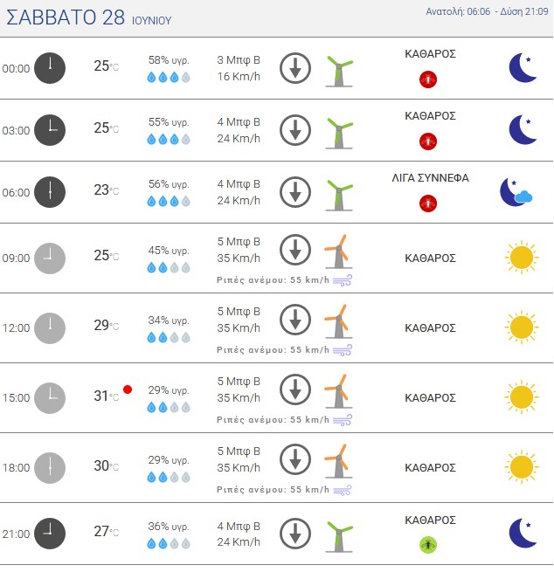Click the crescent moon icon at 21:00
The height and width of the screenshot is (572, 554).
coord(523,533)
